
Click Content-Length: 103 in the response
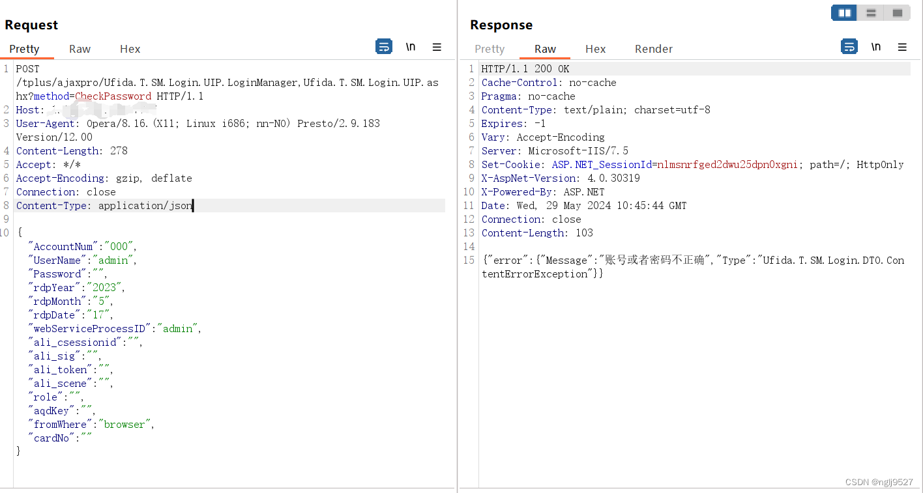[x=537, y=233]
